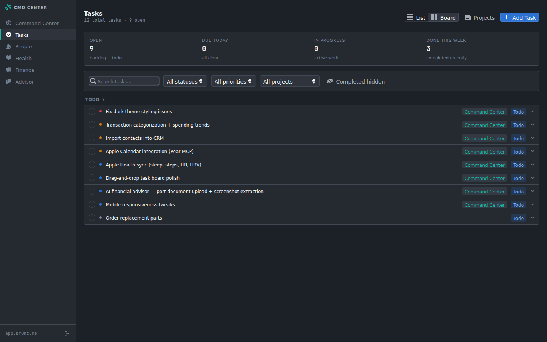Viewport: 547px width, 342px height.
Task: Expand Mobile responsiveness tweaks chevron
Action: [x=533, y=204]
